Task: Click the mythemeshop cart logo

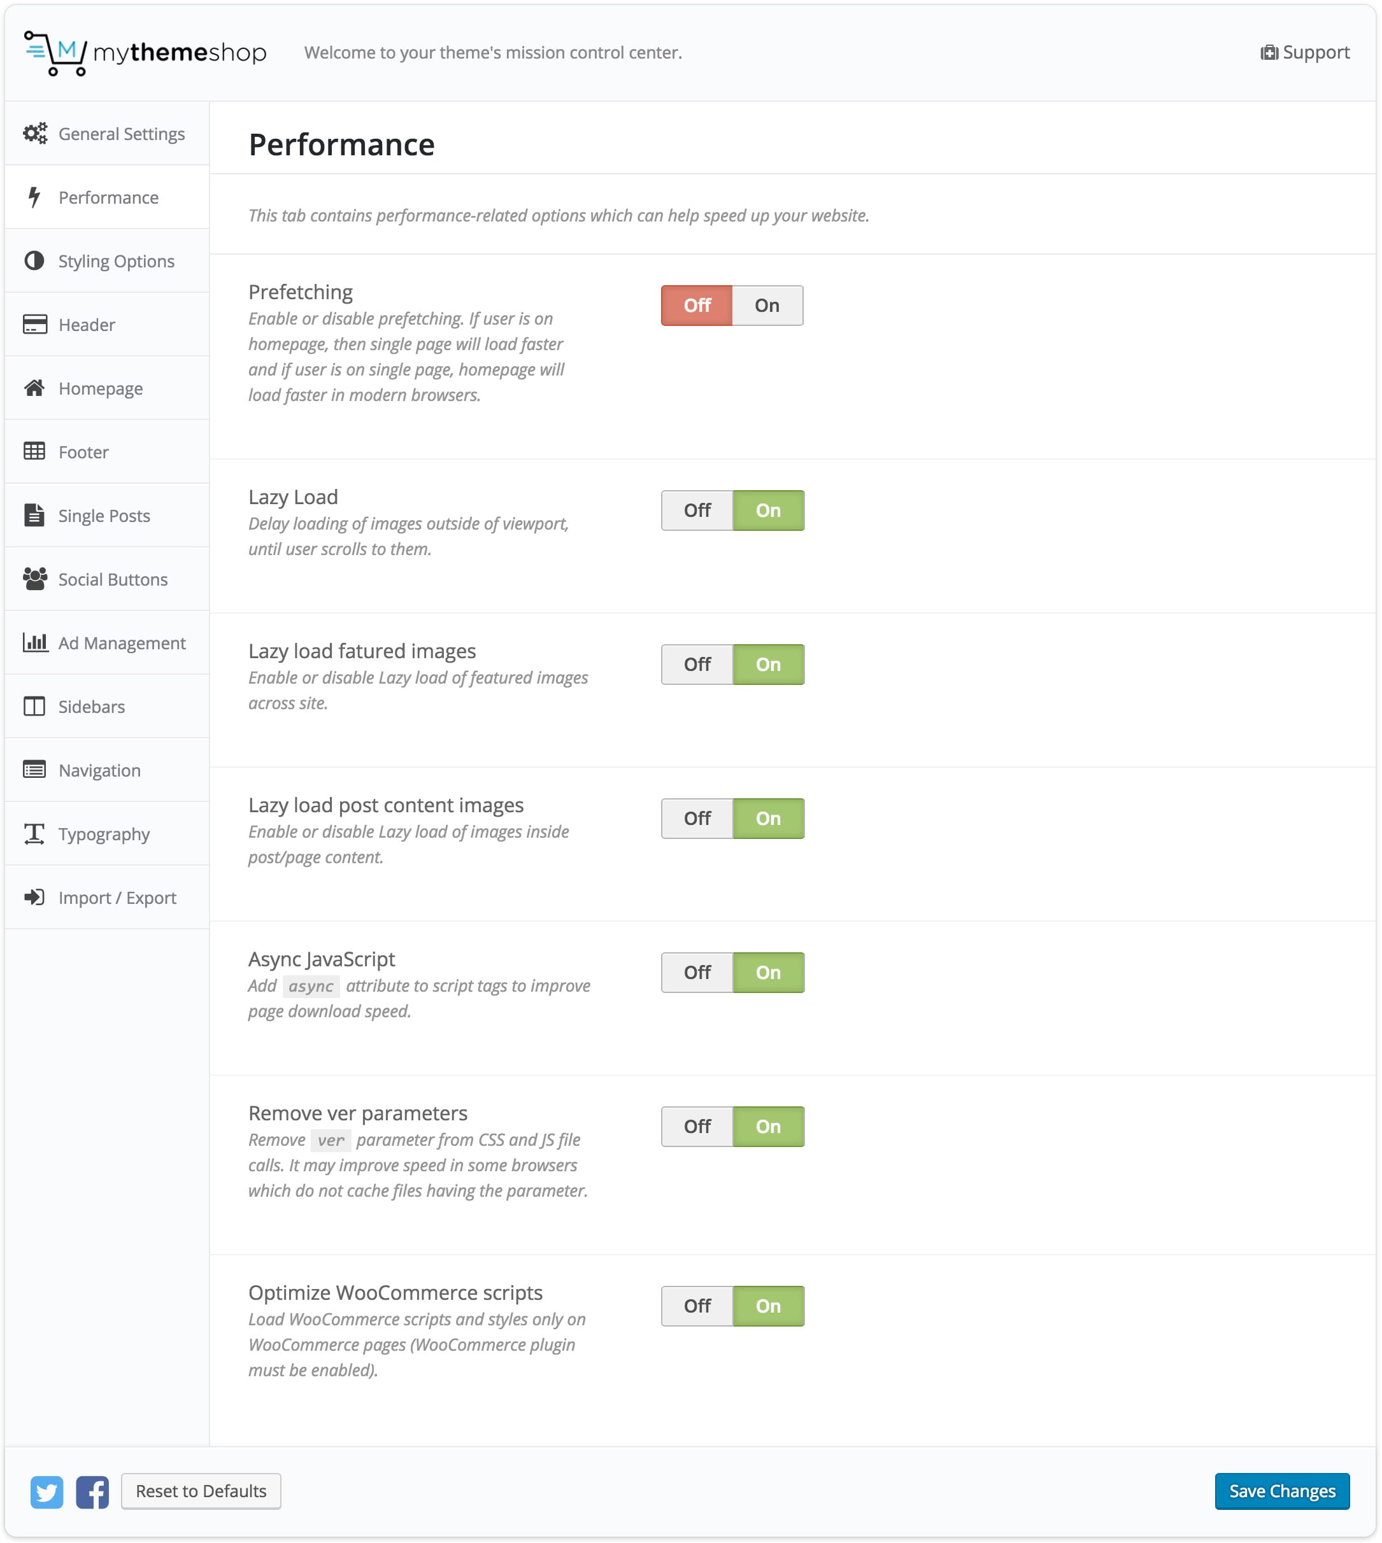Action: [x=55, y=52]
